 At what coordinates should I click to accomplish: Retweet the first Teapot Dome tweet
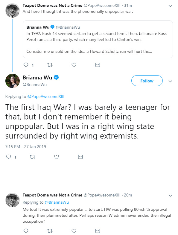click(x=50, y=65)
